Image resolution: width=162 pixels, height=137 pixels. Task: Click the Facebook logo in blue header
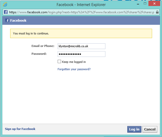coord(7,21)
